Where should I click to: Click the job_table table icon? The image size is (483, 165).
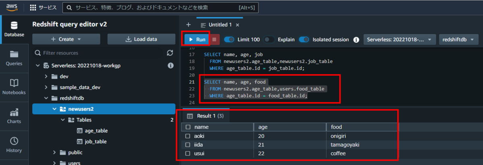[x=79, y=142]
